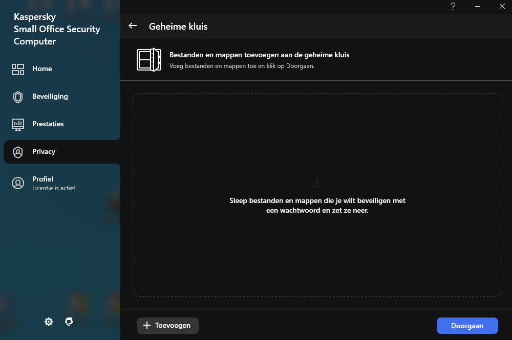Viewport: 512px width, 340px height.
Task: Click the Beveiliging shield icon
Action: [x=18, y=97]
